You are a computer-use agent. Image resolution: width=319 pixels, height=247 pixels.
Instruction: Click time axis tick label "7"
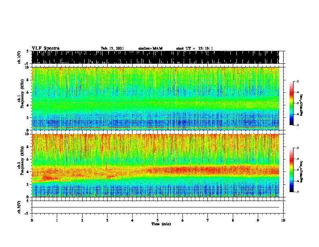(x=208, y=220)
